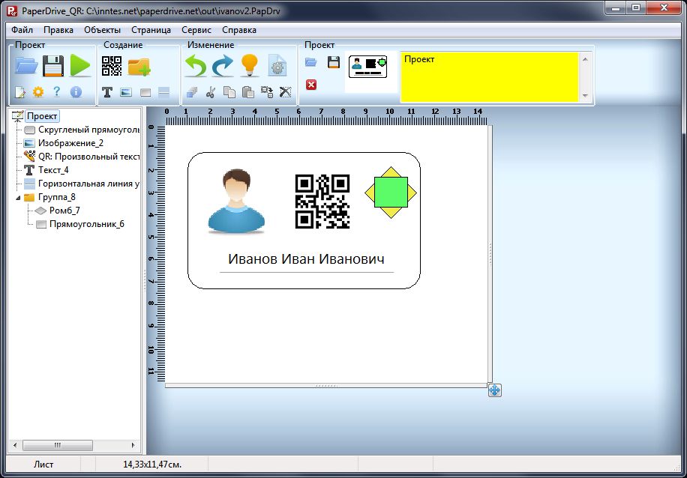Cut the selection with the scissors icon

(211, 92)
